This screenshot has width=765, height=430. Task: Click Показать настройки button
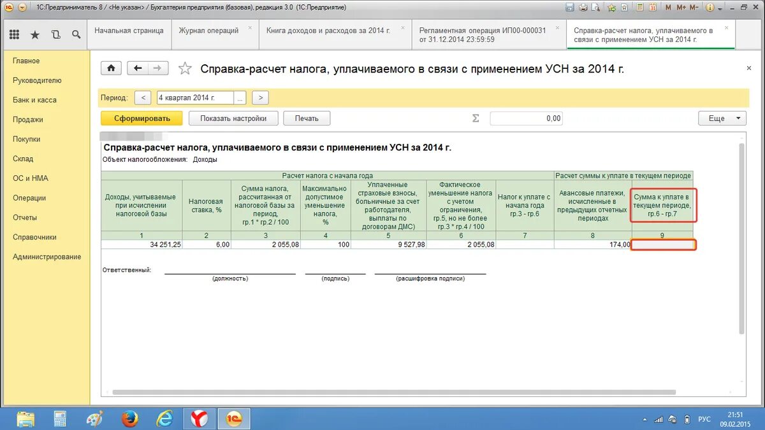(x=233, y=118)
